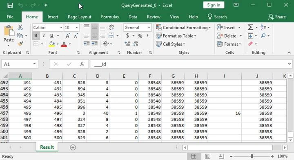
Task: Toggle Middle Align alignment
Action: pos(94,27)
